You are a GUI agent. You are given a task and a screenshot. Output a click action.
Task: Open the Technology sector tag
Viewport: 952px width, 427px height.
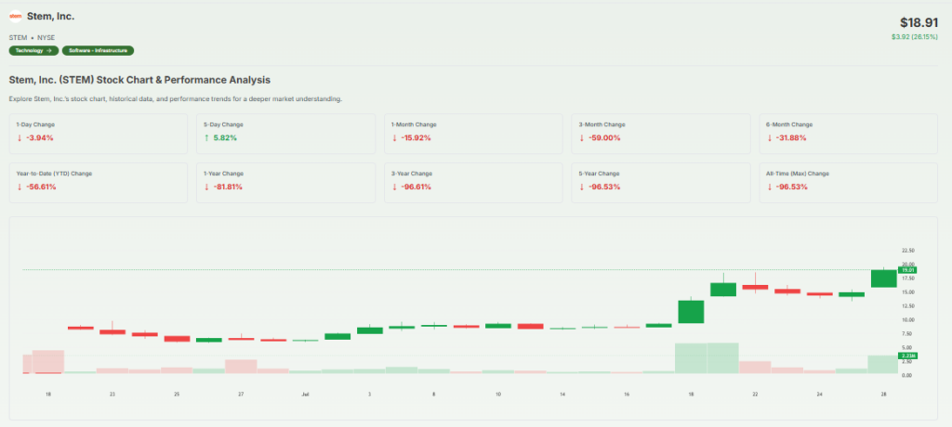tap(33, 50)
